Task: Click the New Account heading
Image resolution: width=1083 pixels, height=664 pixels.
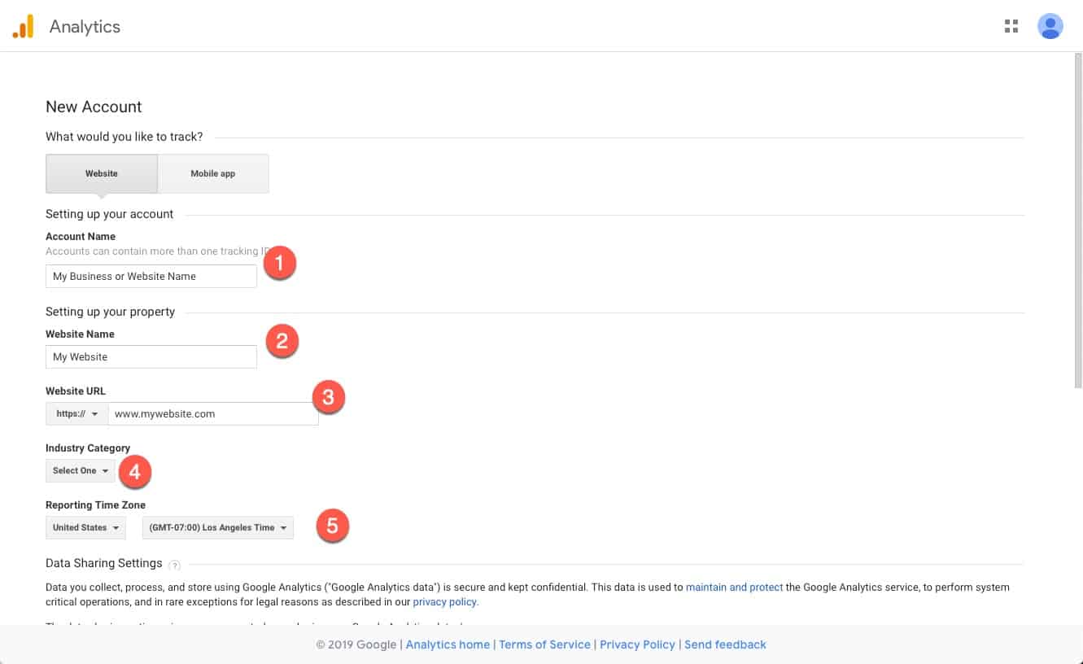Action: click(94, 107)
